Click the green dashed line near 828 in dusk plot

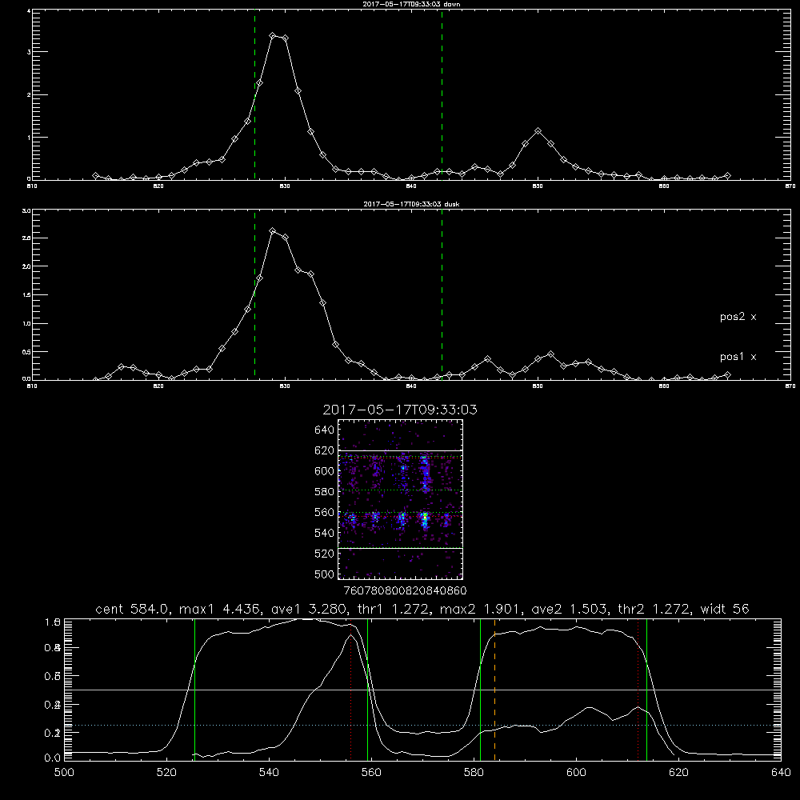click(254, 295)
